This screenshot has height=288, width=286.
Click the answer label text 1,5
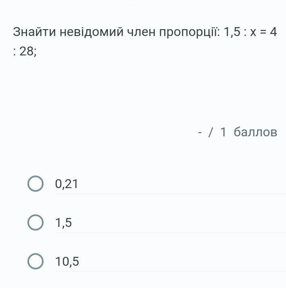[x=64, y=222]
